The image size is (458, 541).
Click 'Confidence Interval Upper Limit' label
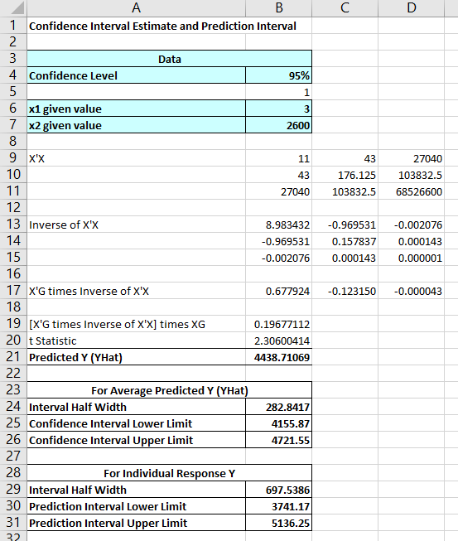(136, 440)
